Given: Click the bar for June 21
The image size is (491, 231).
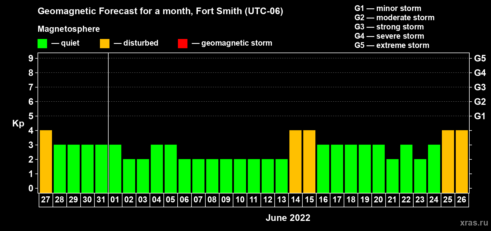Looking at the screenshot, I should 393,176.
